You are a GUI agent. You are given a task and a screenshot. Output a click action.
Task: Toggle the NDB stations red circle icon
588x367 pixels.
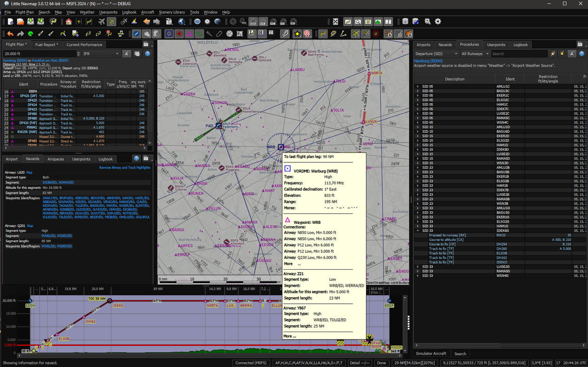click(179, 33)
